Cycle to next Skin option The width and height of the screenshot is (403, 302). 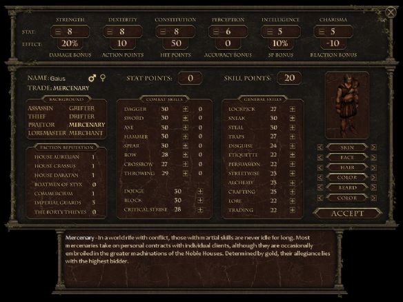click(374, 147)
